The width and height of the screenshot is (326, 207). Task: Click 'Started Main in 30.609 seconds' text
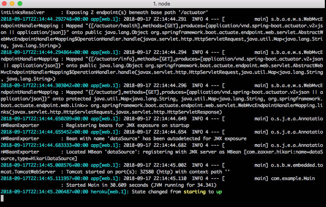point(107,185)
